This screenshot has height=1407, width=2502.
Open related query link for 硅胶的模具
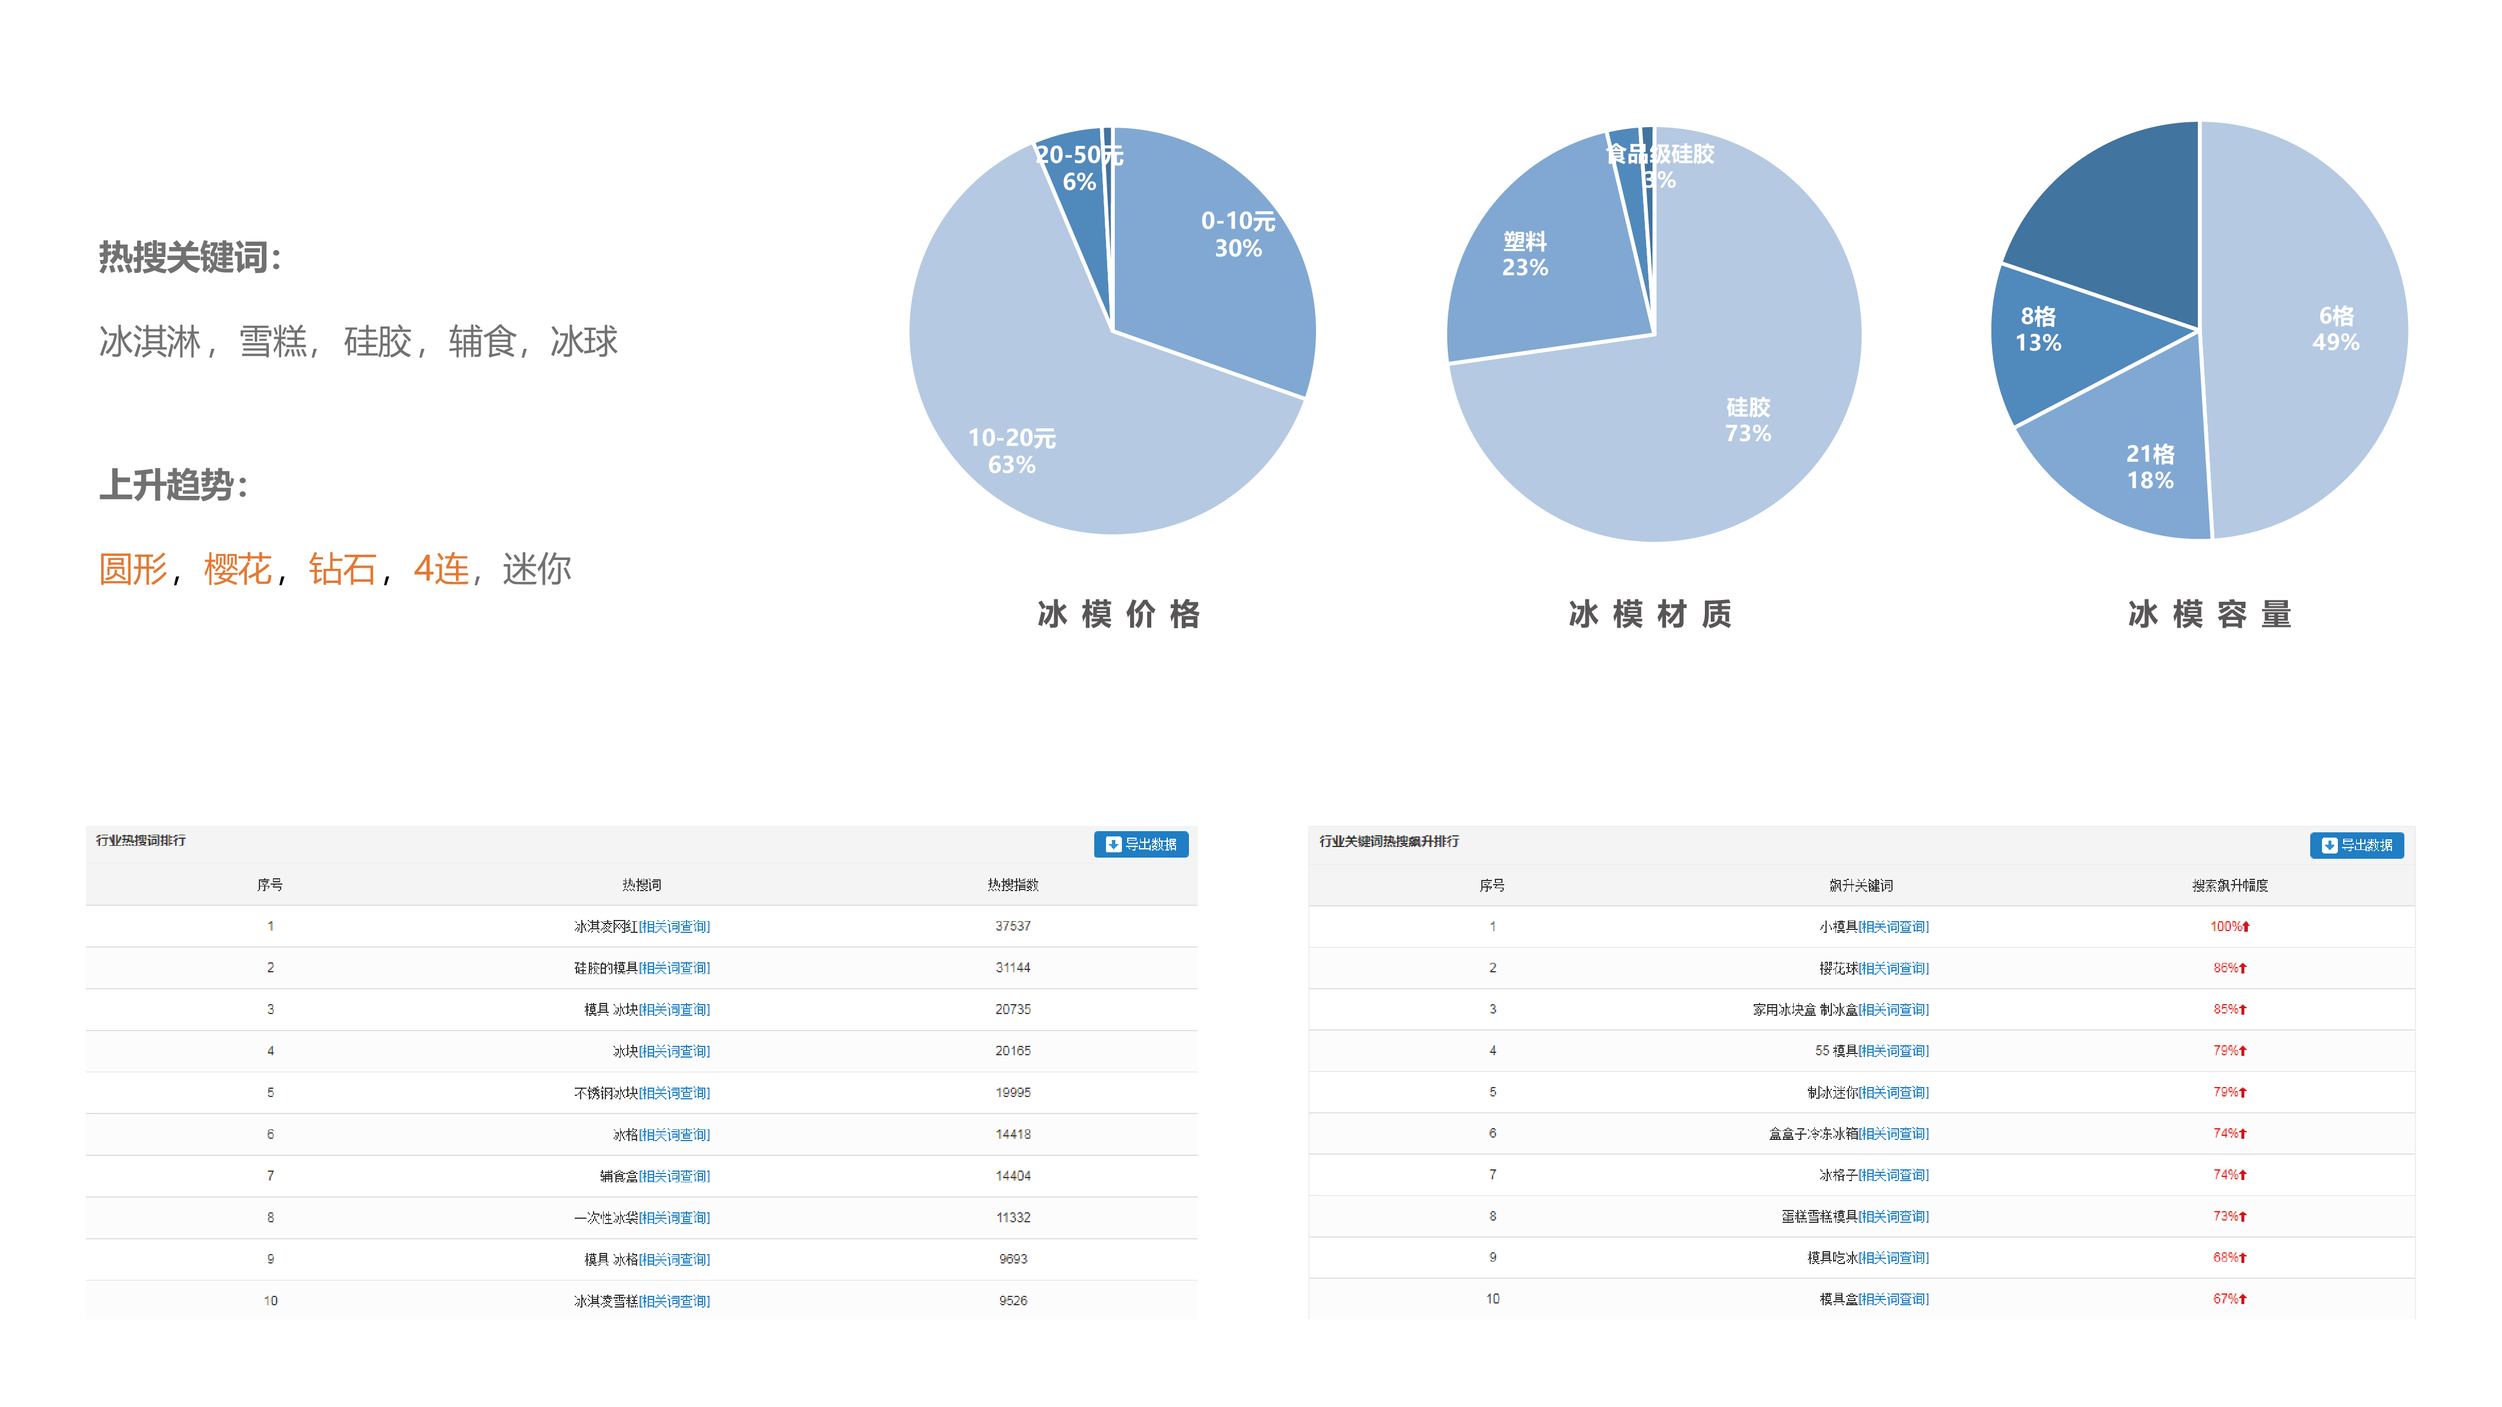coord(674,968)
